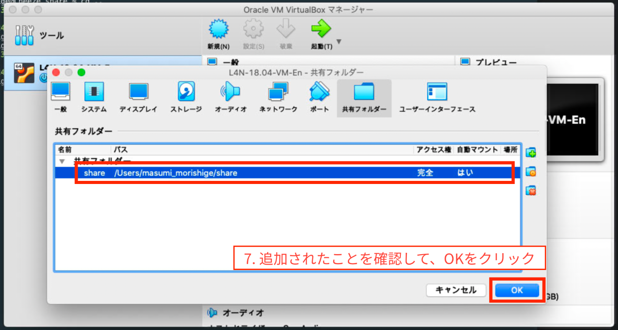Open the ポート settings tab

(x=320, y=97)
